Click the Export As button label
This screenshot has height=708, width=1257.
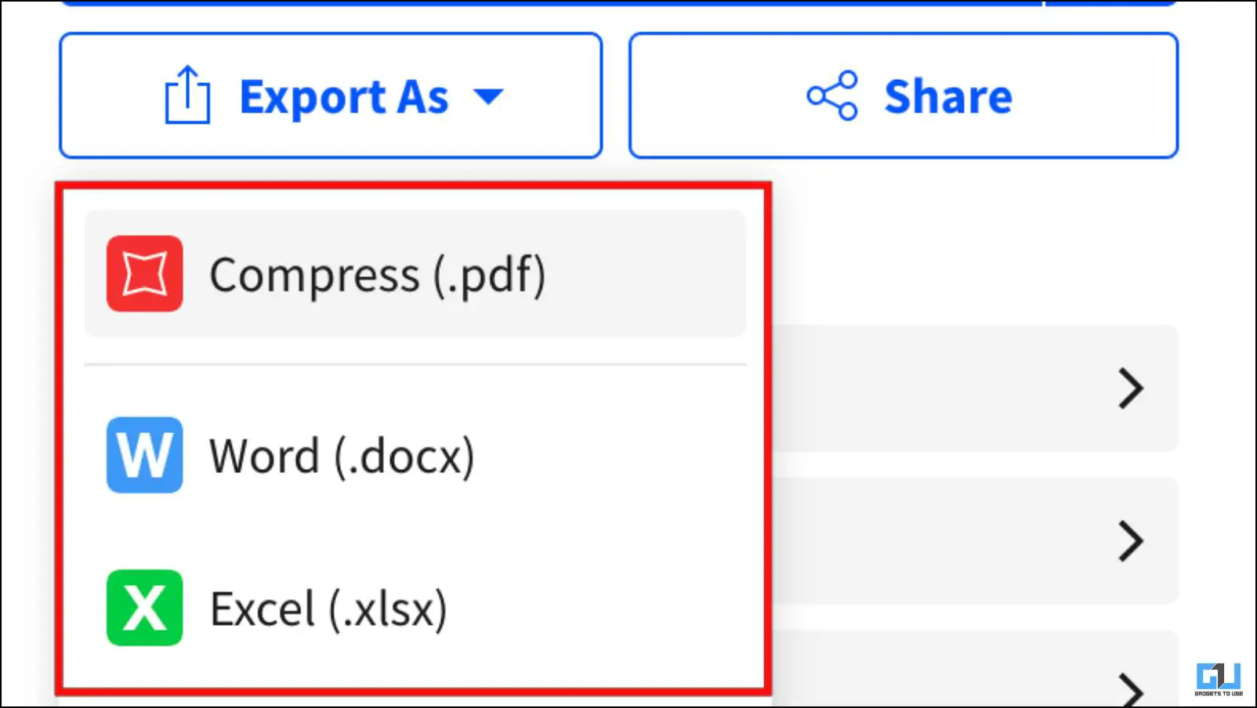click(344, 97)
